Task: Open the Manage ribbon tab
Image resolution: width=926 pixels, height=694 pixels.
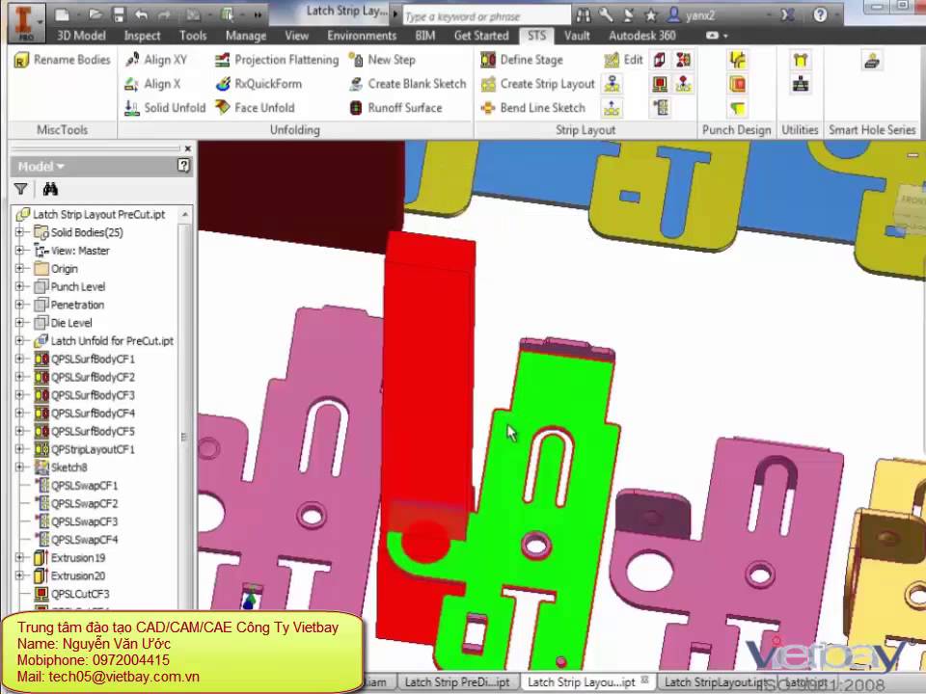Action: [x=246, y=36]
